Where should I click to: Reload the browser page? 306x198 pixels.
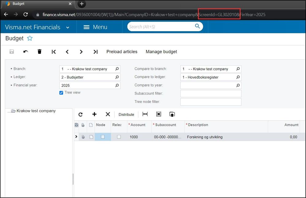[25, 14]
